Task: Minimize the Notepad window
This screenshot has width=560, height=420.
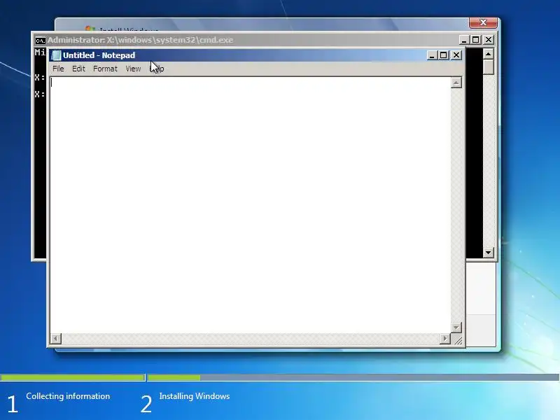Action: (x=432, y=55)
